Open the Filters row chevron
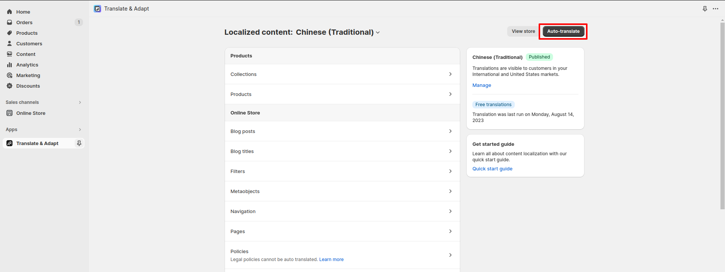Image resolution: width=725 pixels, height=272 pixels. tap(450, 171)
